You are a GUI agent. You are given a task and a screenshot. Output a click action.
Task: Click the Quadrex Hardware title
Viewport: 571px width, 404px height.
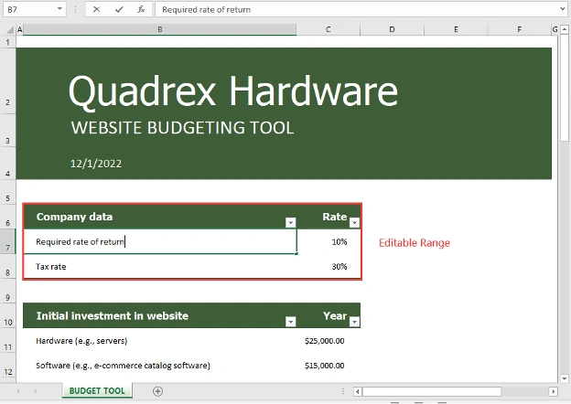tap(233, 91)
